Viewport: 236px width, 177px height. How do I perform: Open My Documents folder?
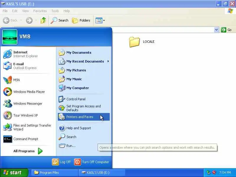(x=84, y=53)
